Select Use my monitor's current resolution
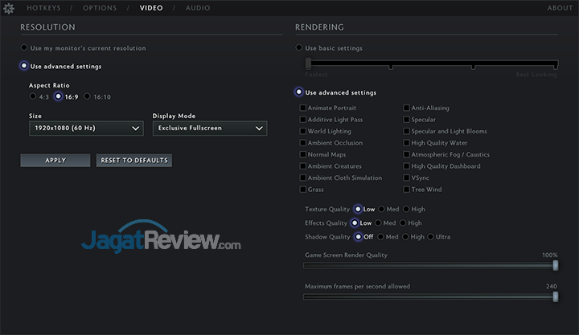The image size is (579, 335). click(x=25, y=48)
